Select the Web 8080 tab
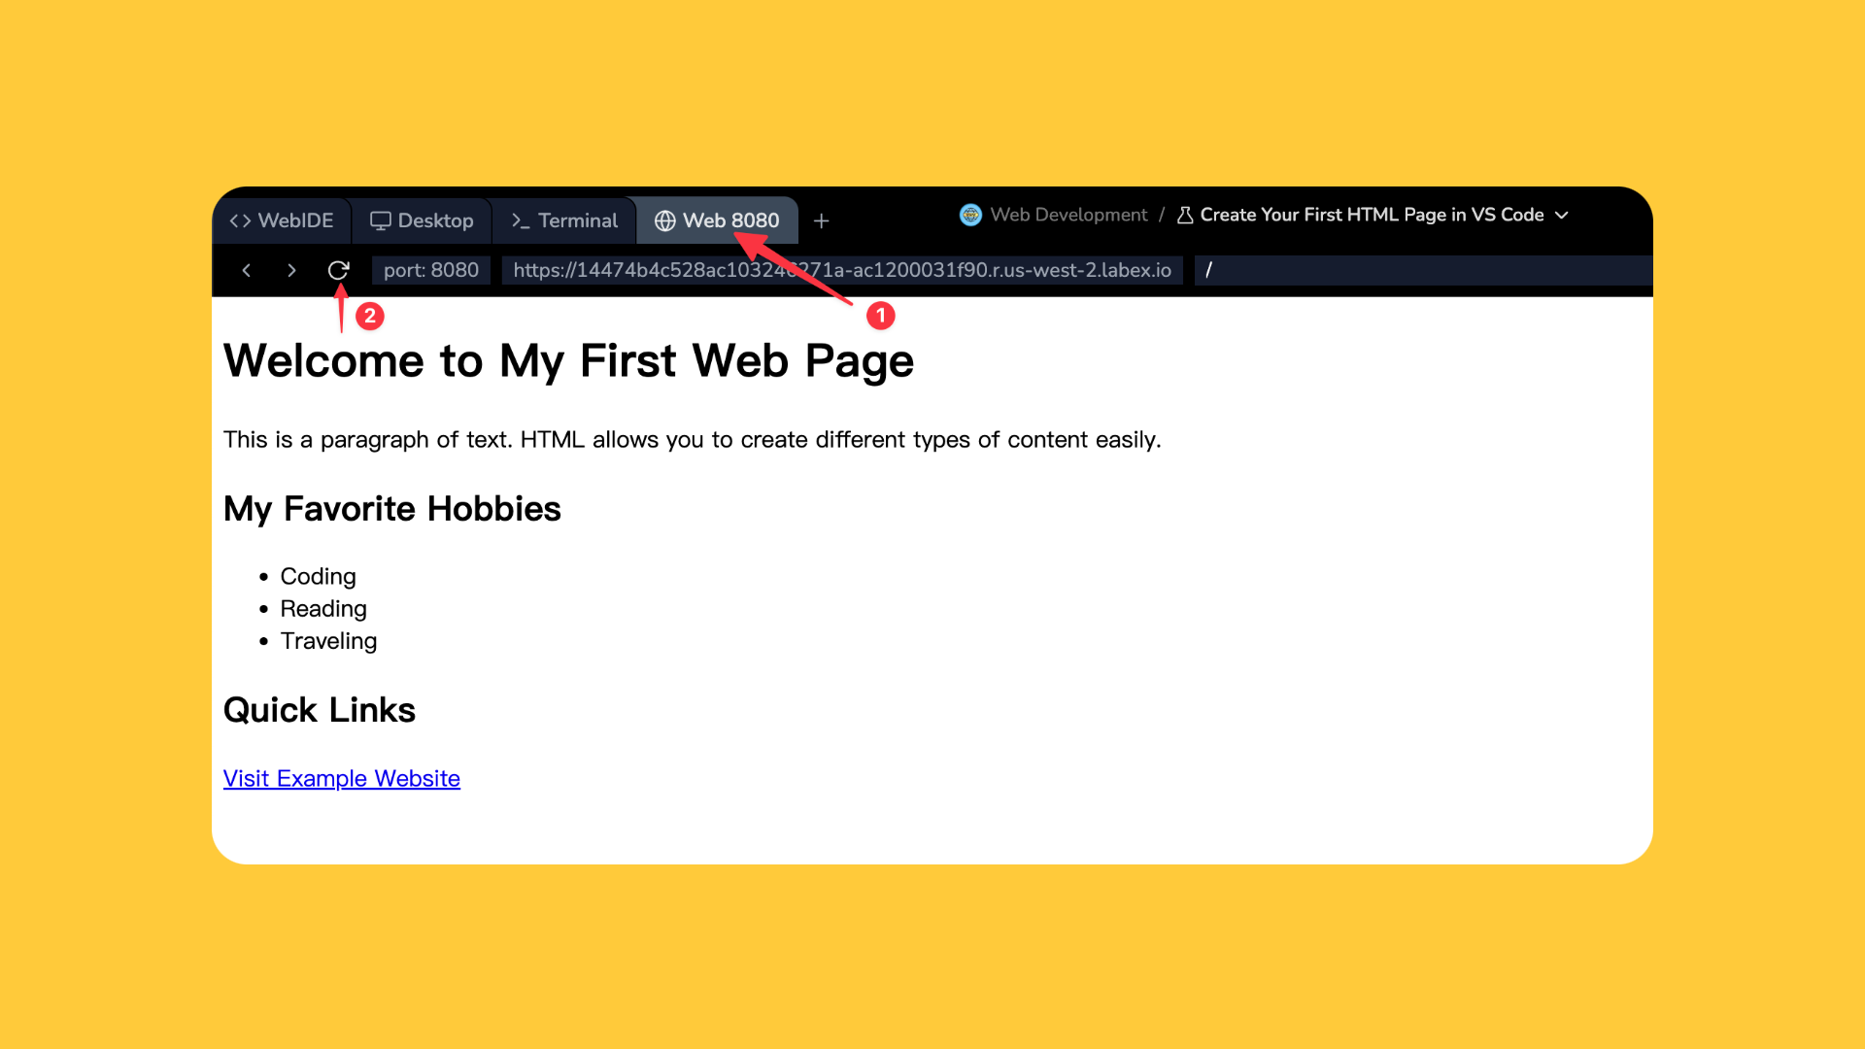The width and height of the screenshot is (1865, 1049). click(x=717, y=221)
